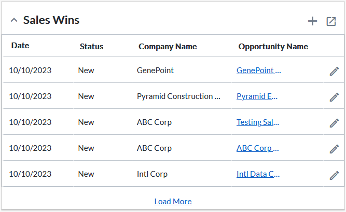Open the GenePoint opportunity link
Screen dimensions: 346x212
coord(259,70)
